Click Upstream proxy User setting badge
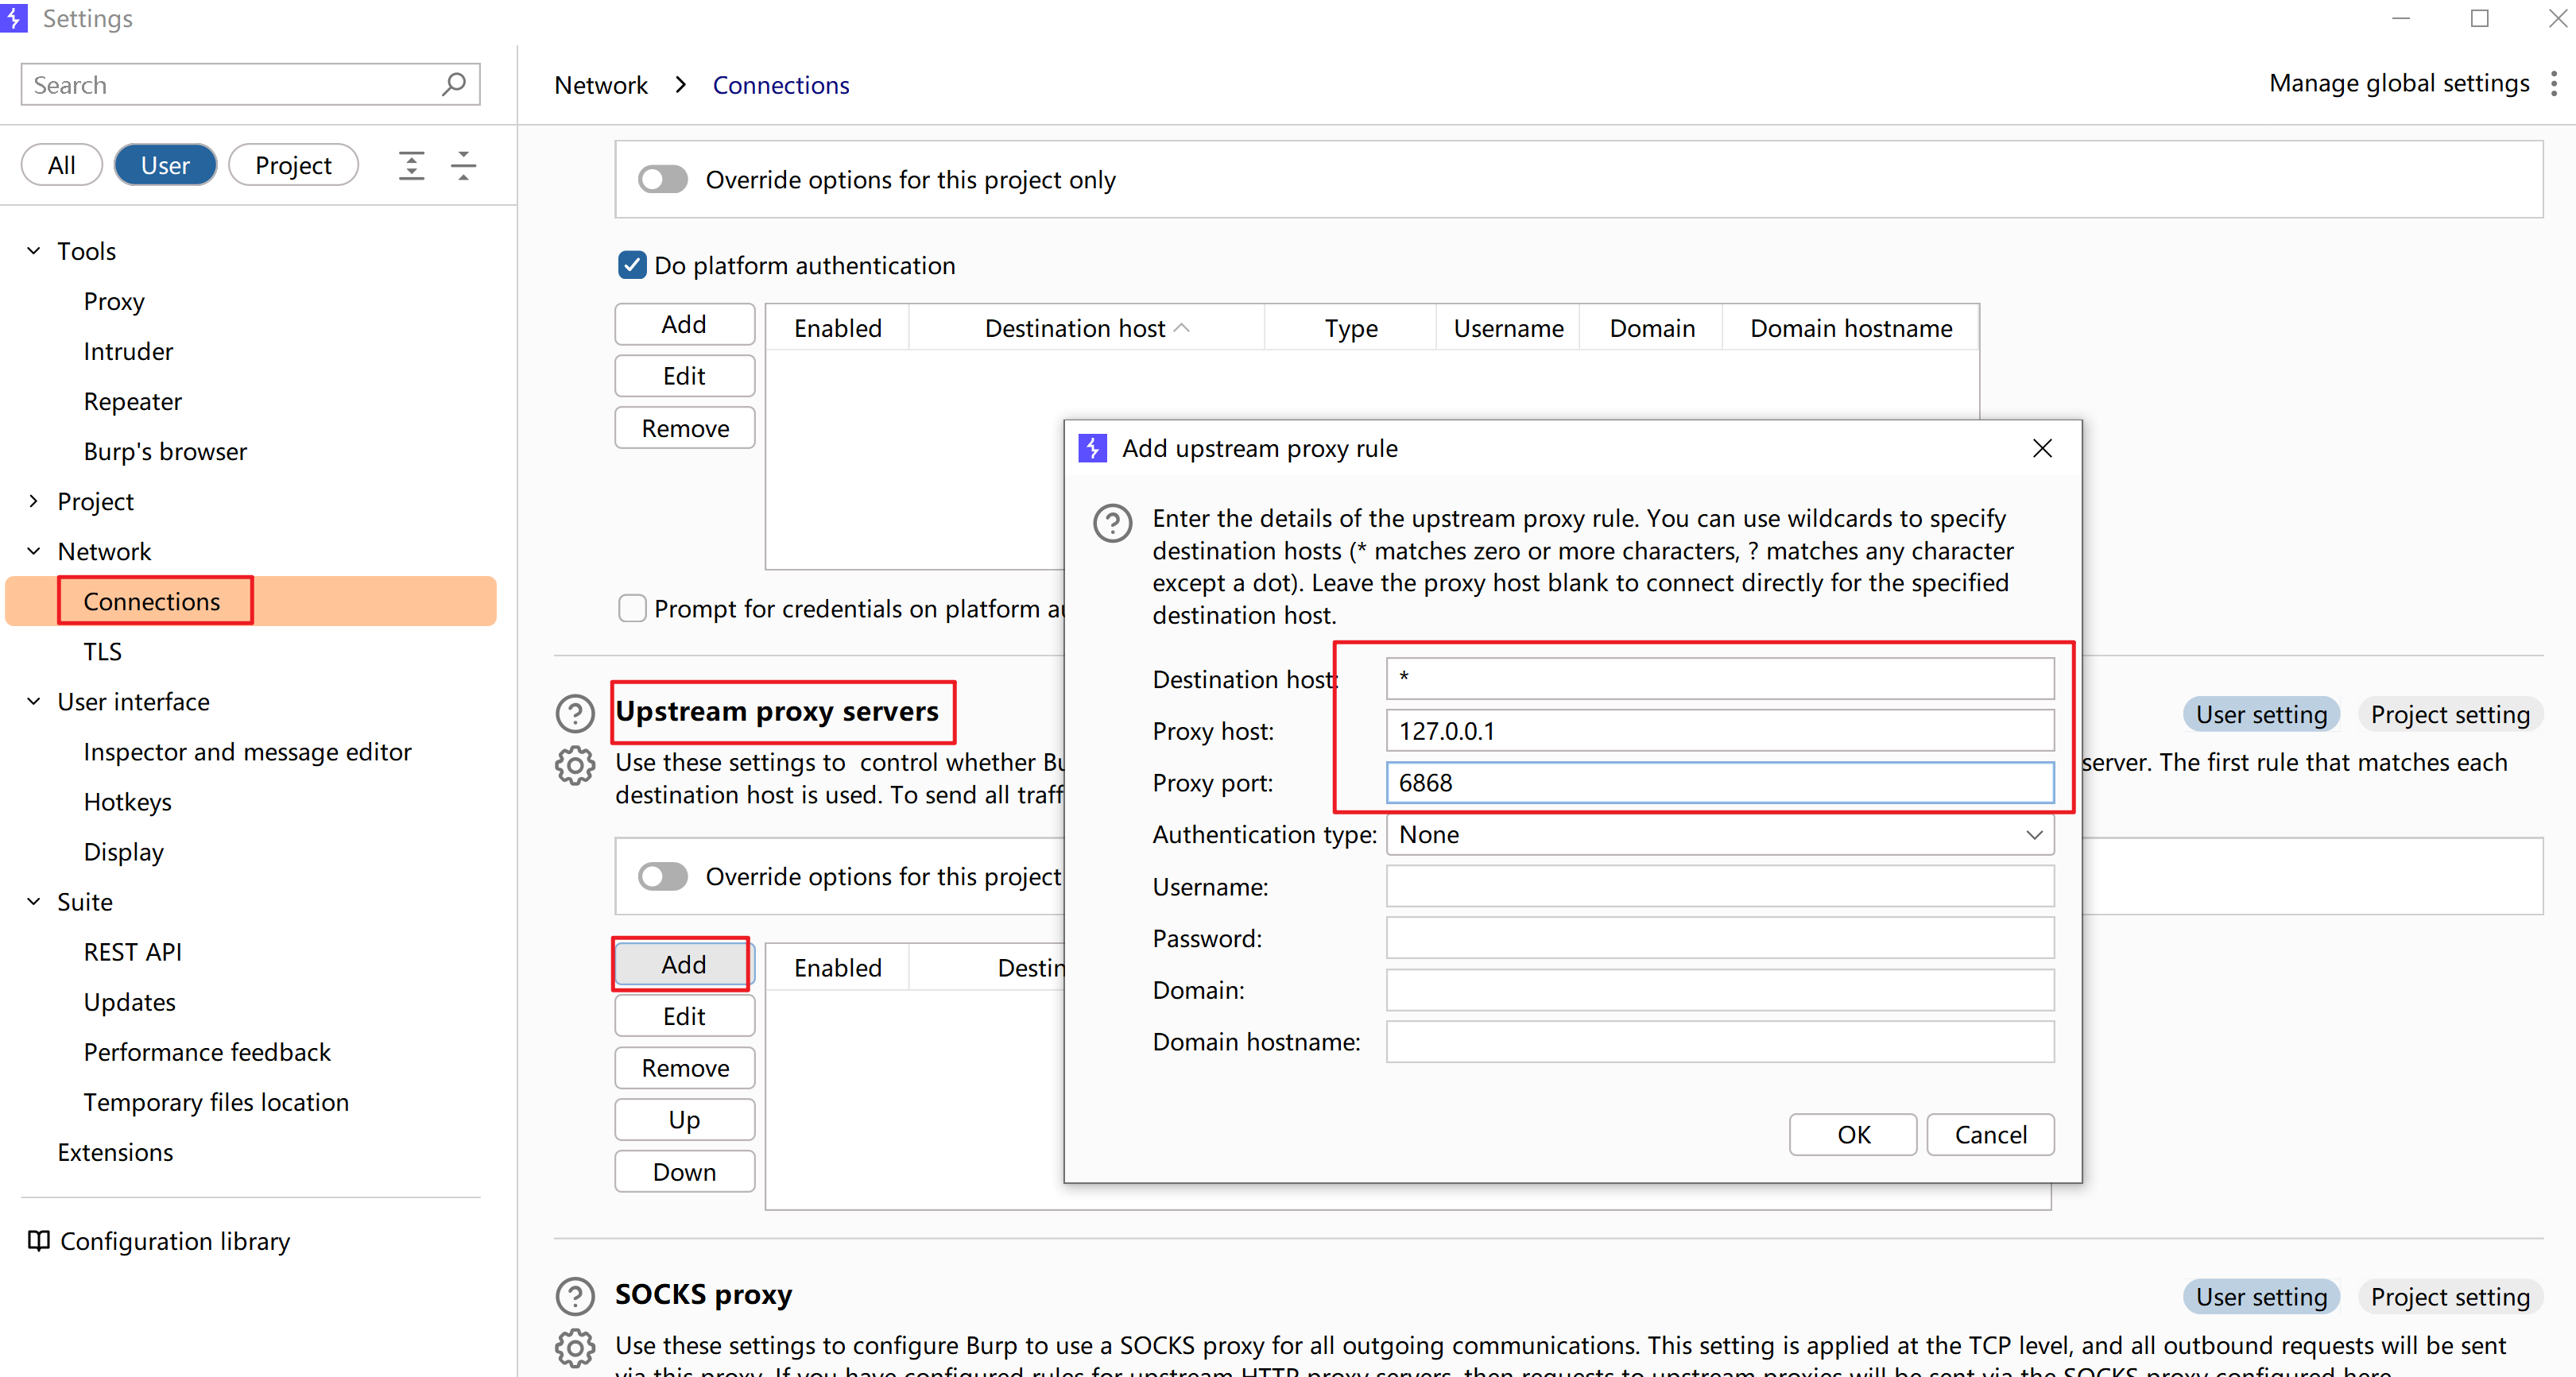 click(x=2261, y=714)
